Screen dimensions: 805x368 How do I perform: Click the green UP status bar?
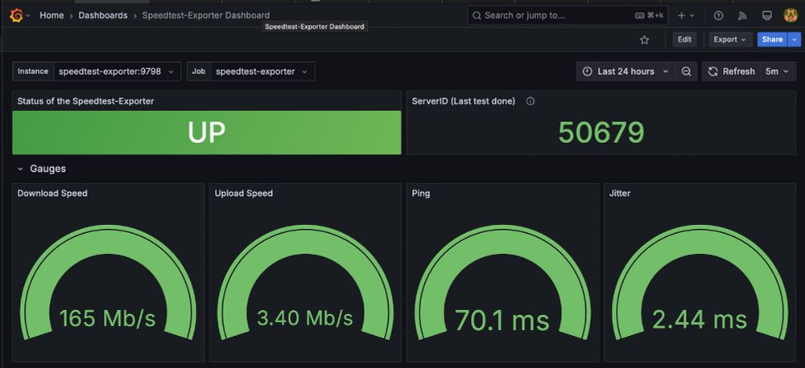[x=206, y=133]
